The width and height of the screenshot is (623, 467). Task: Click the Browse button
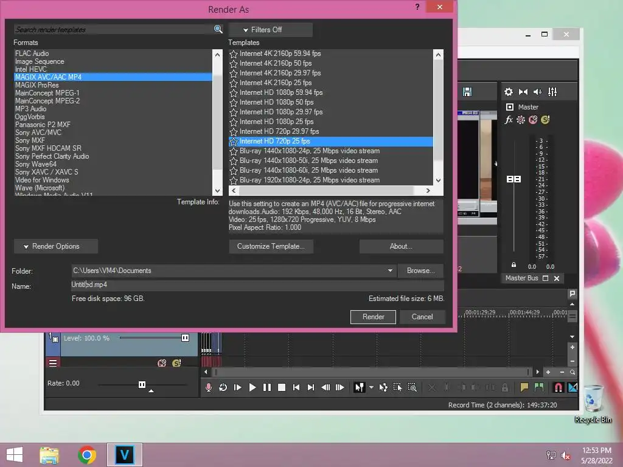[x=421, y=271]
